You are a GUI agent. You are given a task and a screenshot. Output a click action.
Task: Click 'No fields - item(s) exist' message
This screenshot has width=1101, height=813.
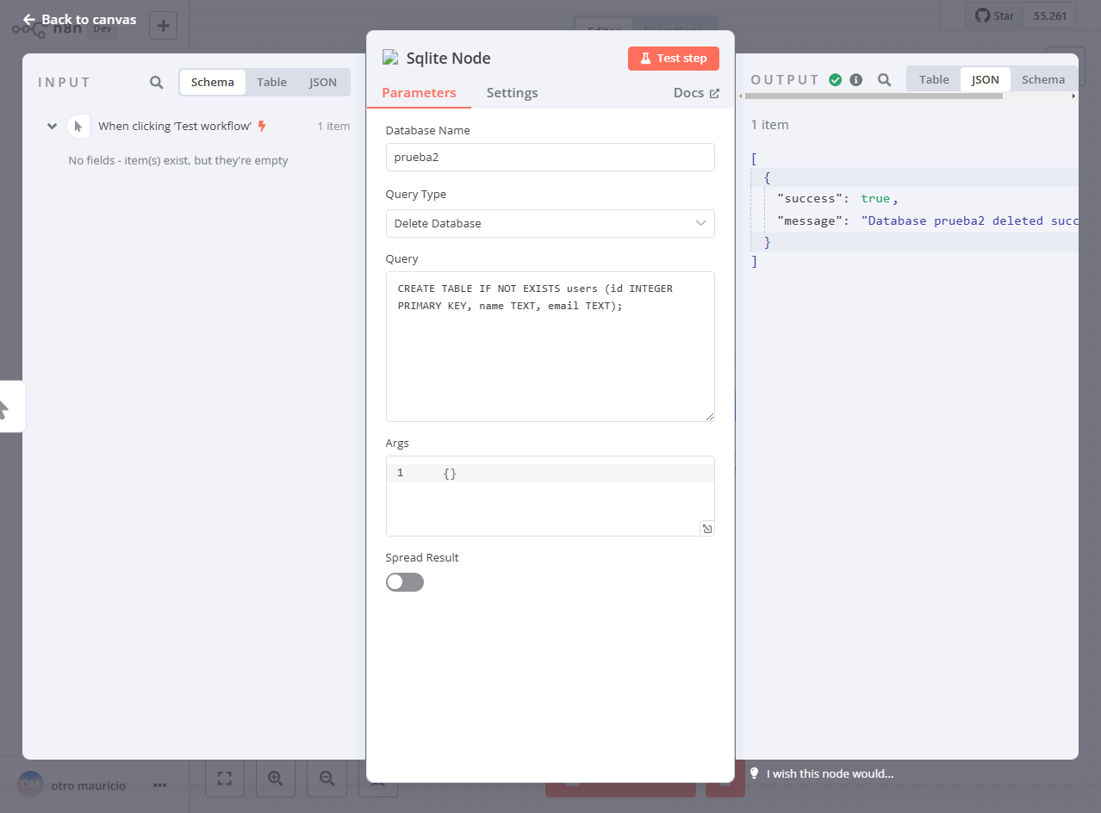[178, 160]
